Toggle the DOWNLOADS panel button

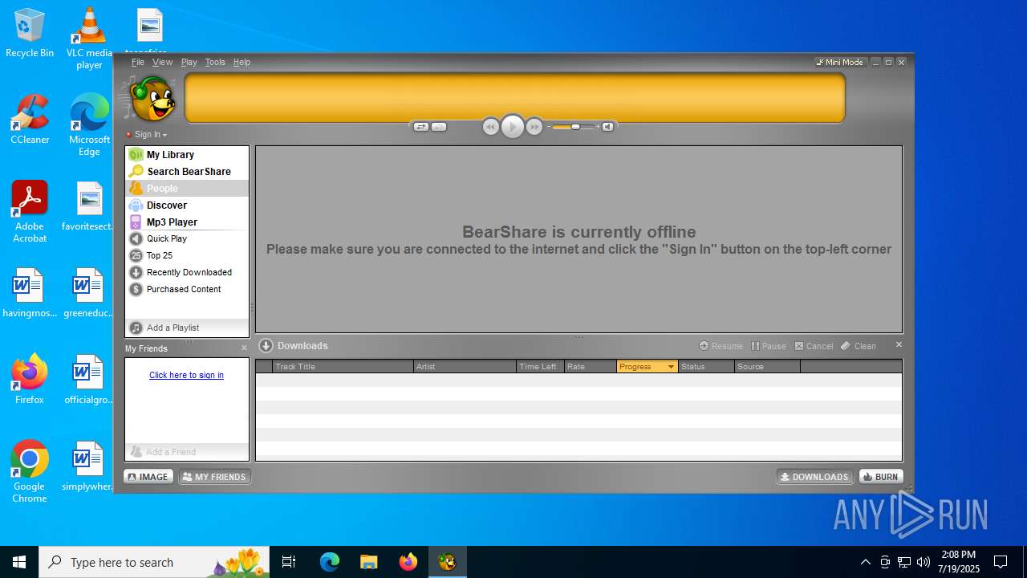tap(815, 477)
